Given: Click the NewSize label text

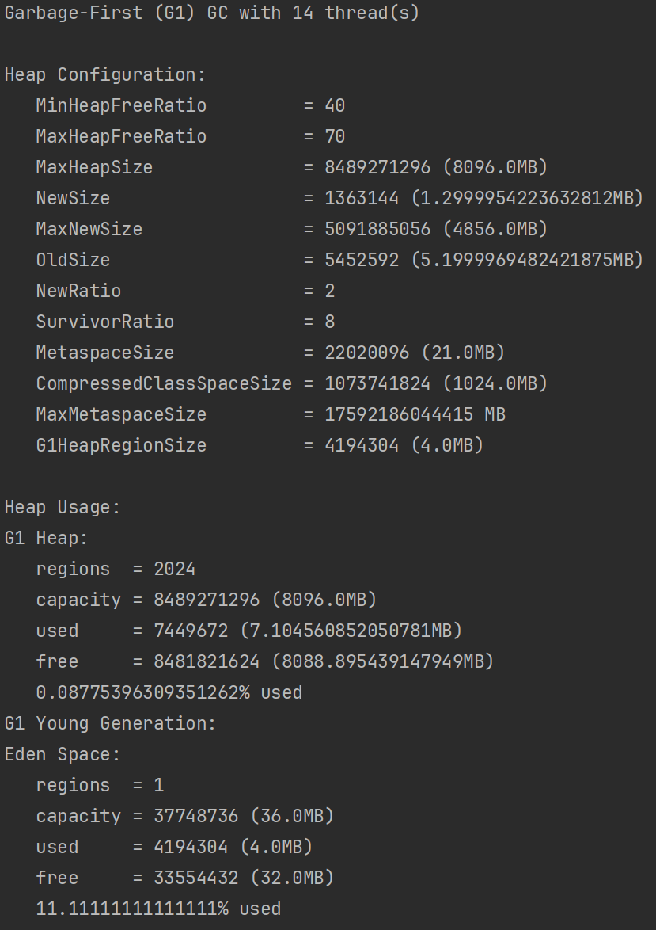Looking at the screenshot, I should coord(73,199).
